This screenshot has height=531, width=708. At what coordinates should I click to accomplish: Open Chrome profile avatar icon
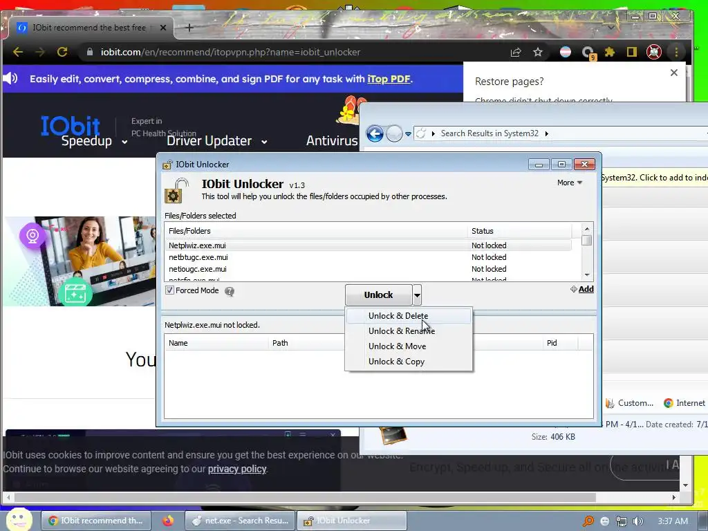tap(654, 52)
